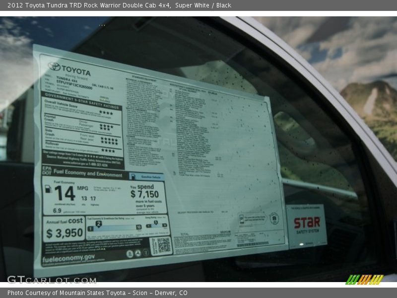Screen dimensions: 397x298
Task: Click the Fuel Economy and Environment heading
Action: click(x=88, y=173)
